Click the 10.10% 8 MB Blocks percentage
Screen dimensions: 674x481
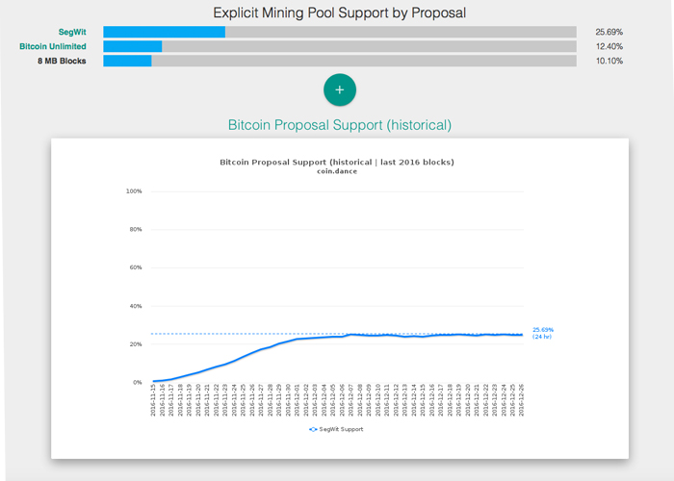609,61
